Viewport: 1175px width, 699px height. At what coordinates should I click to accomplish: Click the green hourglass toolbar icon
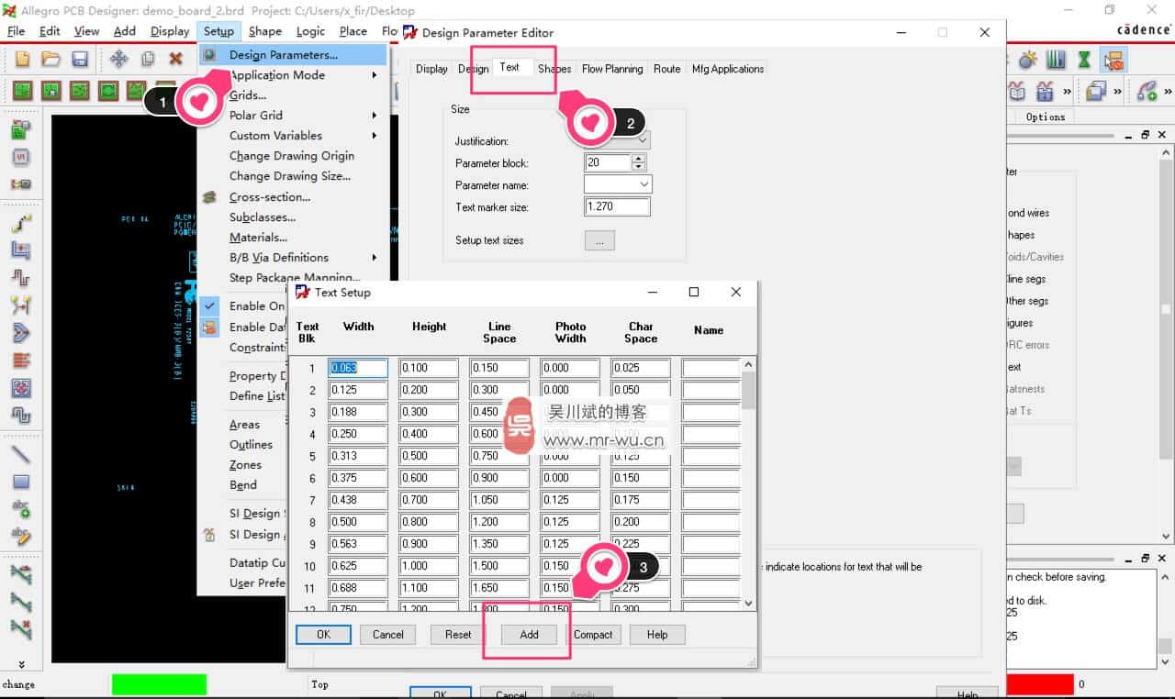tap(1084, 60)
